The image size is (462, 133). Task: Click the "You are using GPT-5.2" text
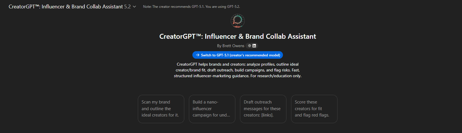(x=223, y=7)
